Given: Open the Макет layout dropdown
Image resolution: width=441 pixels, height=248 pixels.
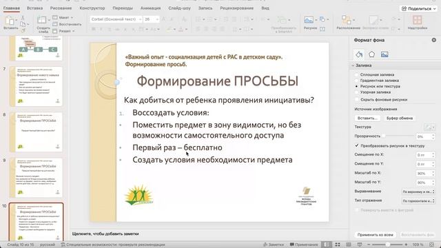Looking at the screenshot, I should pyautogui.click(x=63, y=17).
